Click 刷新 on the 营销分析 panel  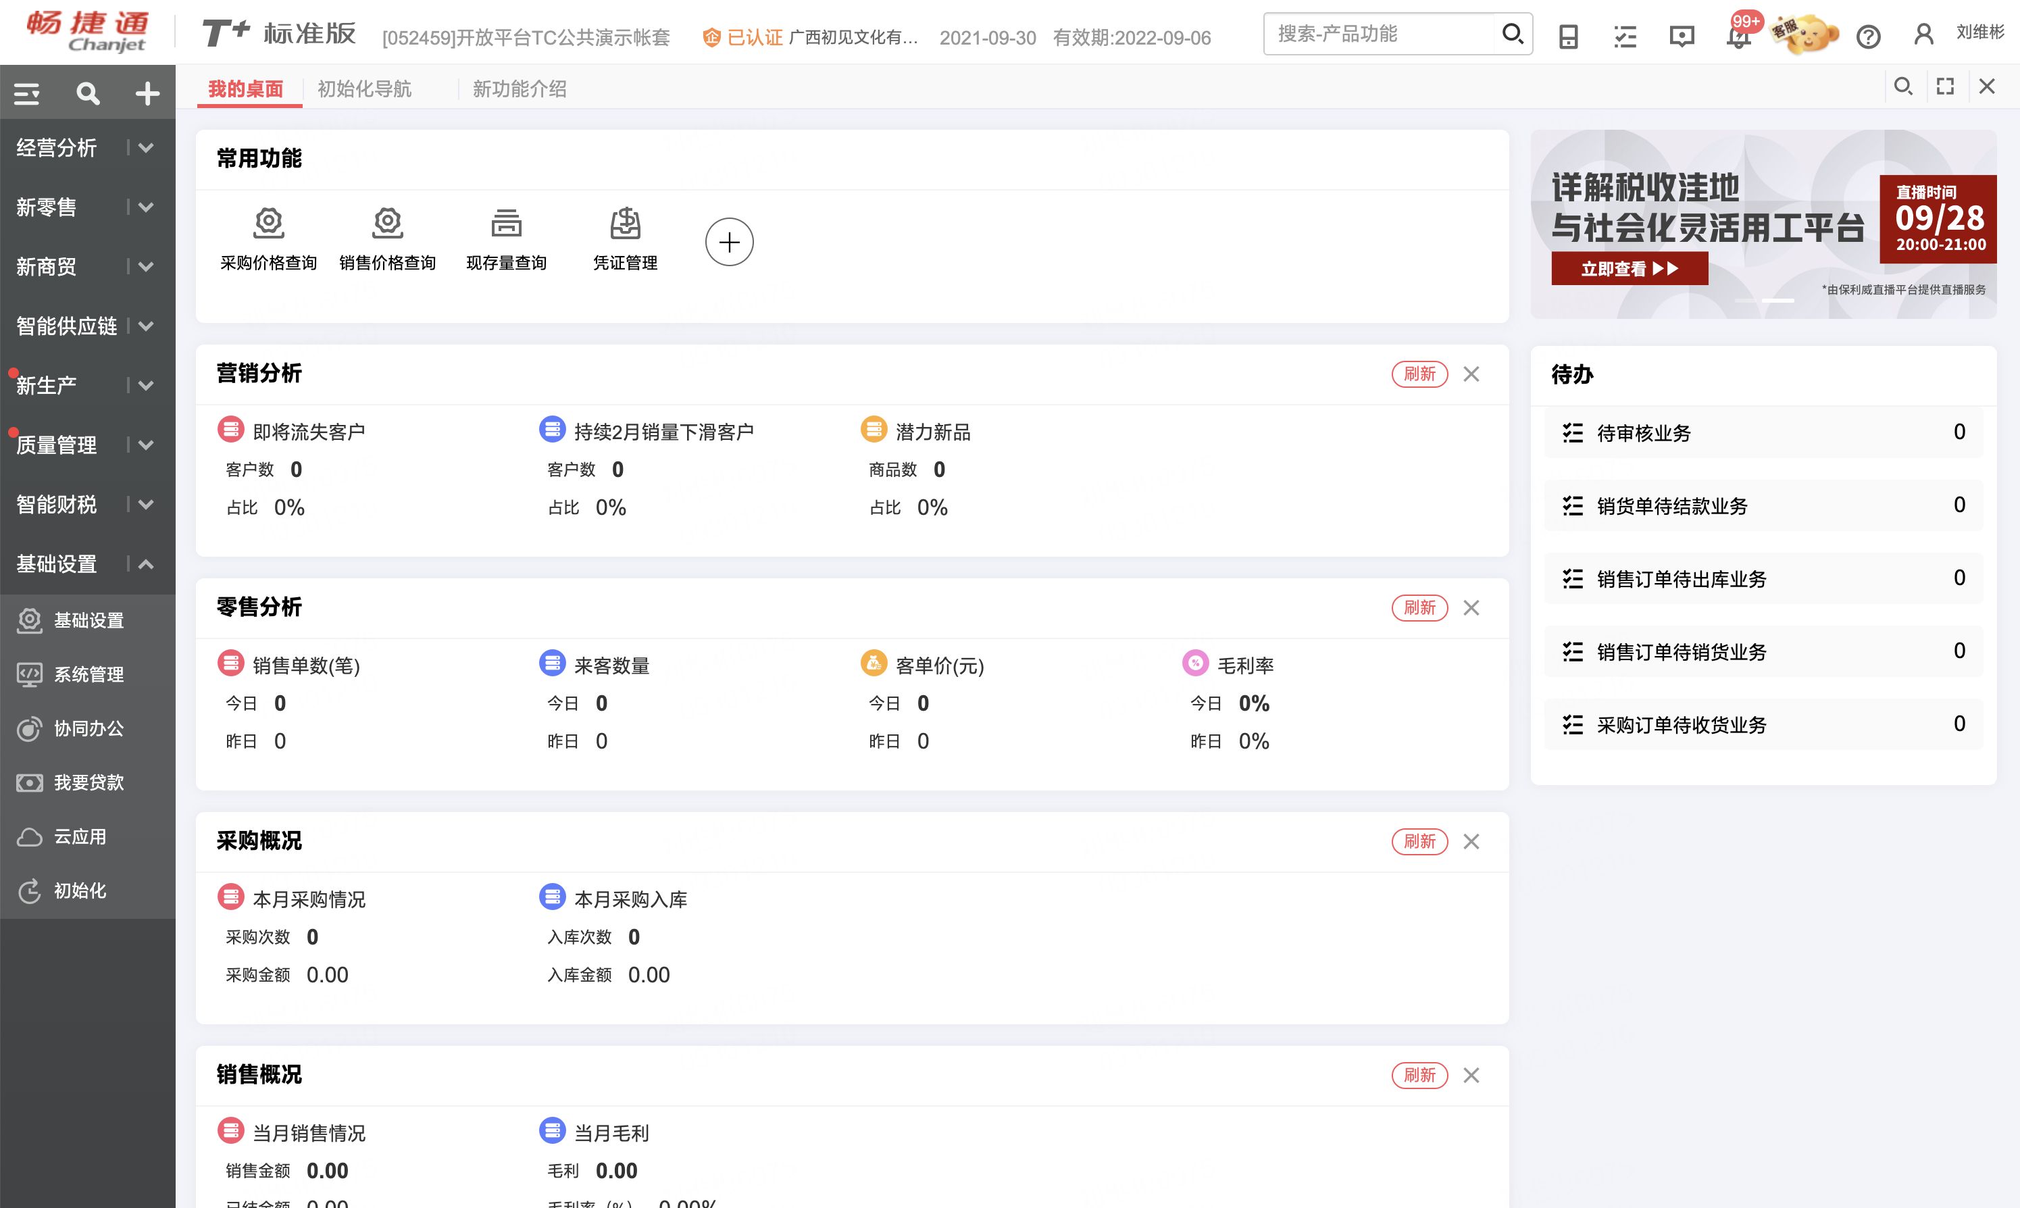pos(1419,374)
